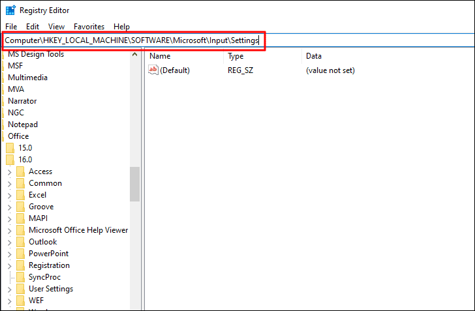Image resolution: width=475 pixels, height=311 pixels.
Task: Click the tree scroll up arrow
Action: pos(135,55)
